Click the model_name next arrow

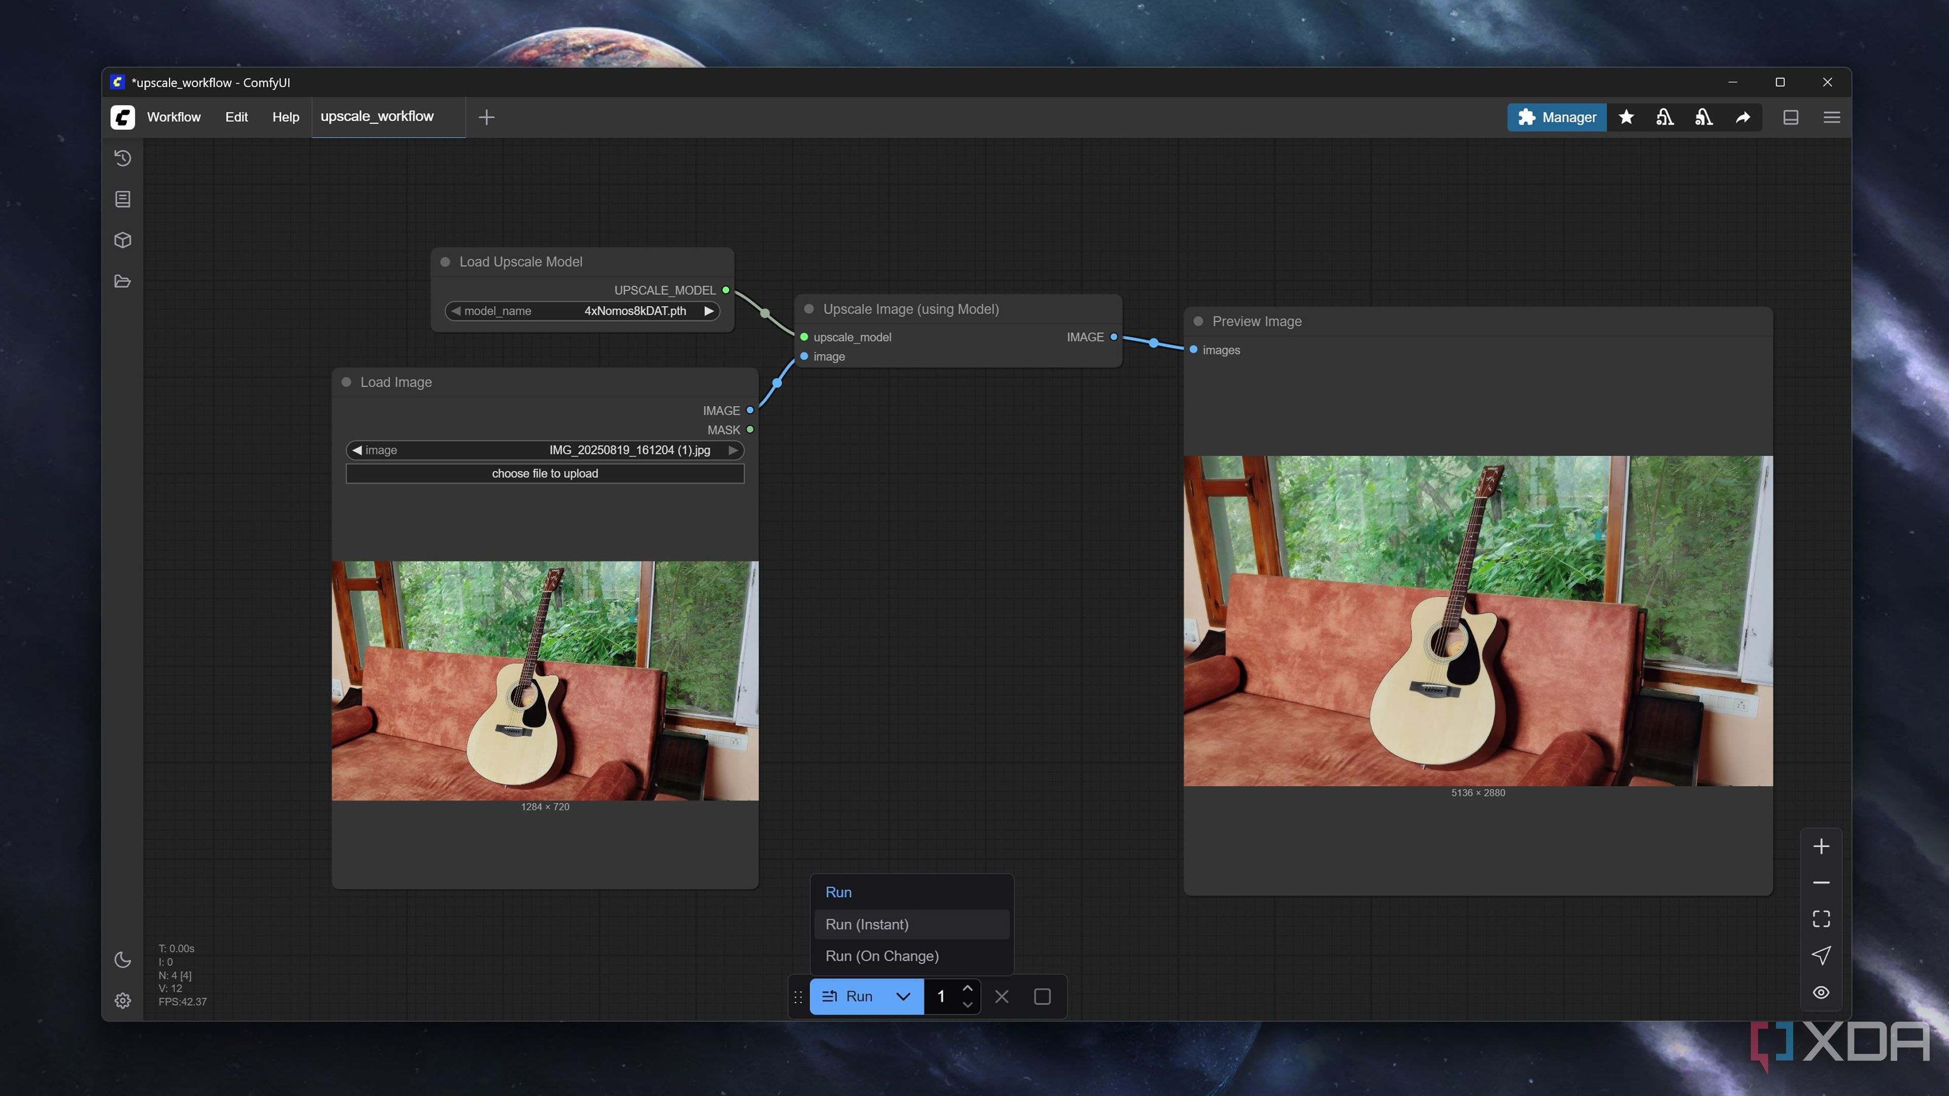(708, 311)
